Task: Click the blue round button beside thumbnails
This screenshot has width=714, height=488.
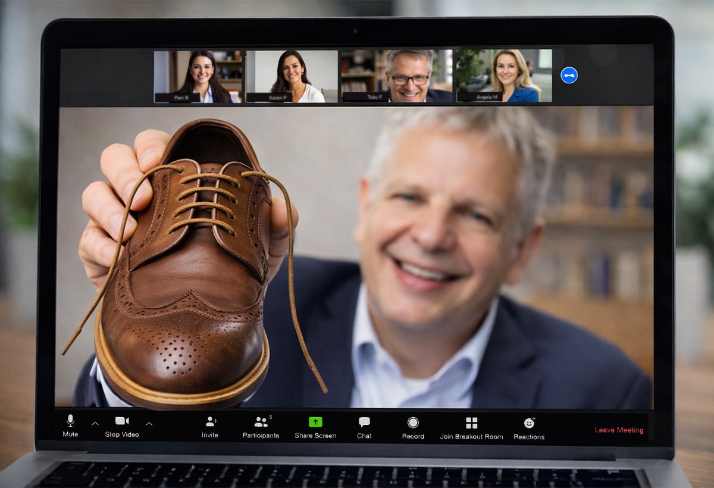Action: pyautogui.click(x=569, y=75)
